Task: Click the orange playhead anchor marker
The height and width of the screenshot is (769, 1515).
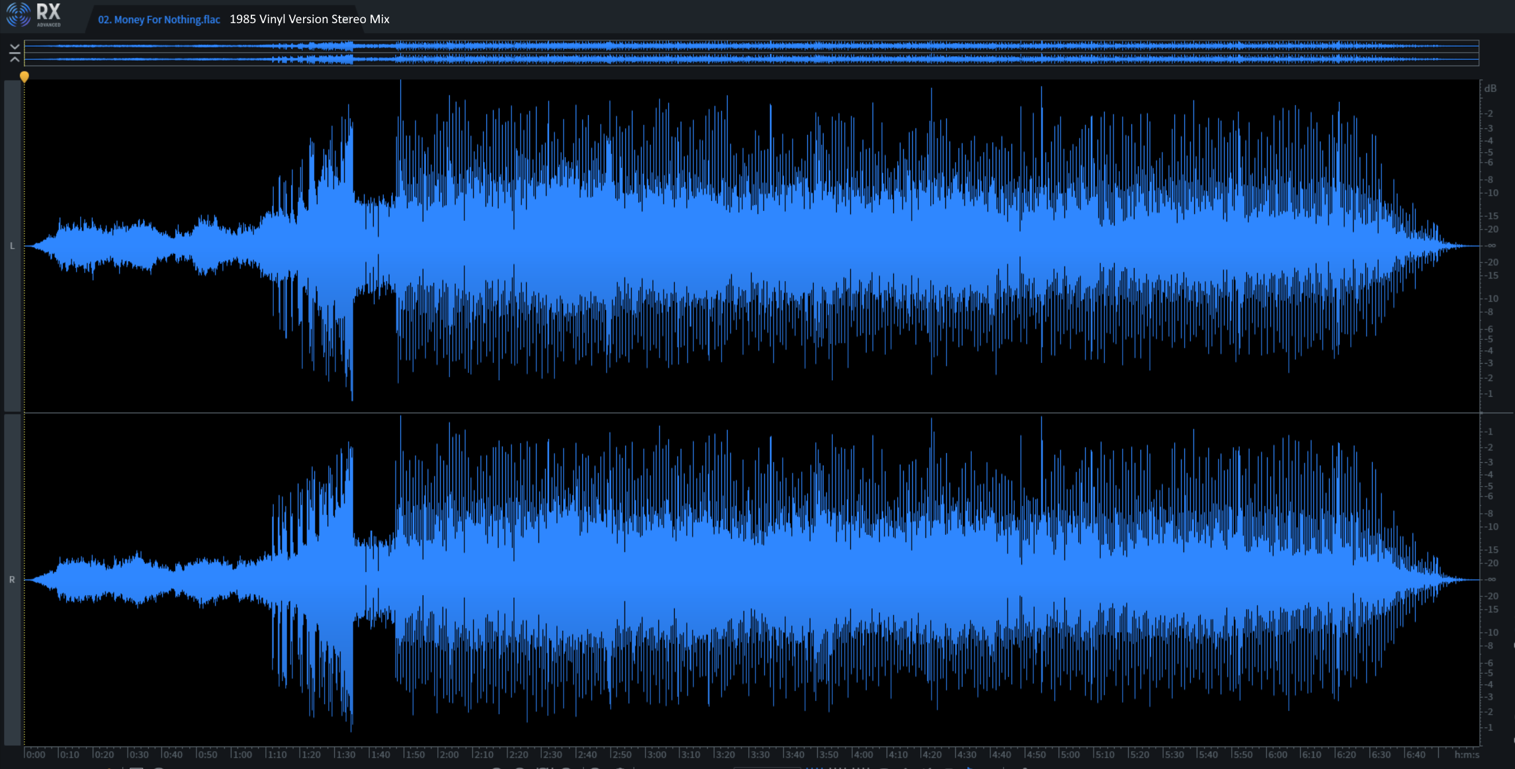Action: [24, 77]
